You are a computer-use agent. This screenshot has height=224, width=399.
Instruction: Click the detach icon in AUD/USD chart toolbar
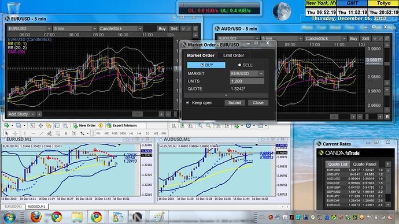[x=387, y=38]
